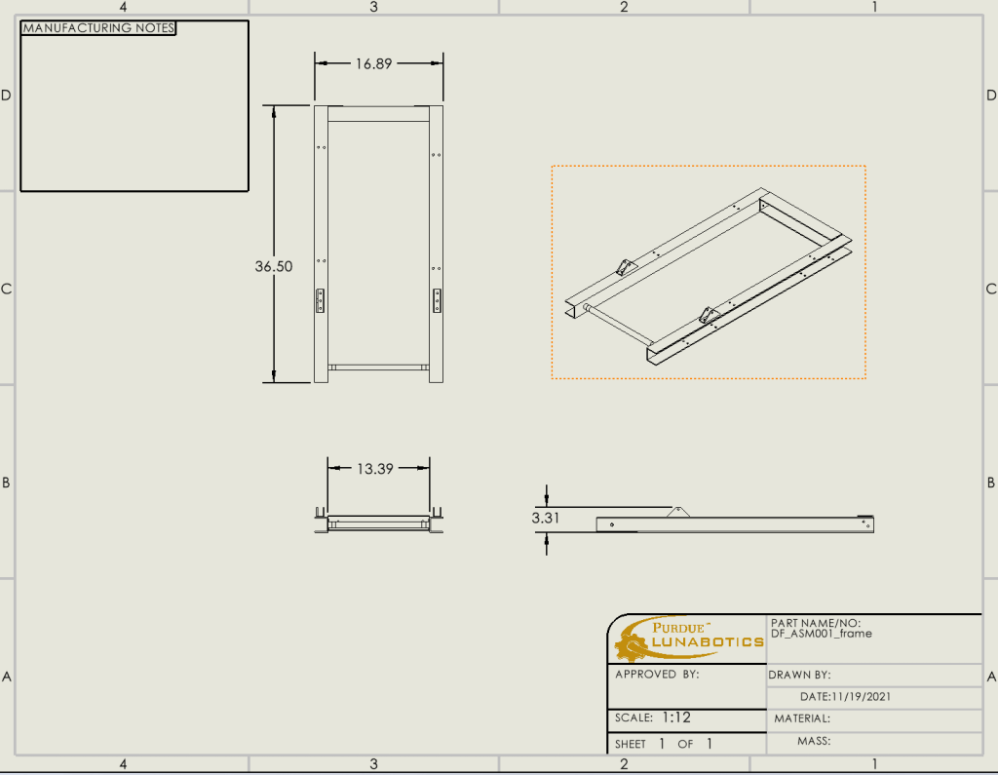Select the SHEET 1 OF 1 text
Image resolution: width=998 pixels, height=775 pixels.
point(665,744)
